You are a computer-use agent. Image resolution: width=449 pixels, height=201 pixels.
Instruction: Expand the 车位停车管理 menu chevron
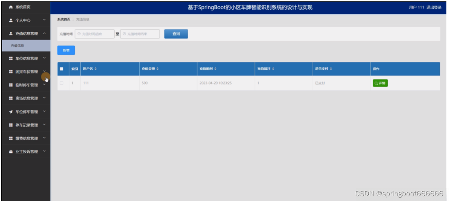click(44, 112)
